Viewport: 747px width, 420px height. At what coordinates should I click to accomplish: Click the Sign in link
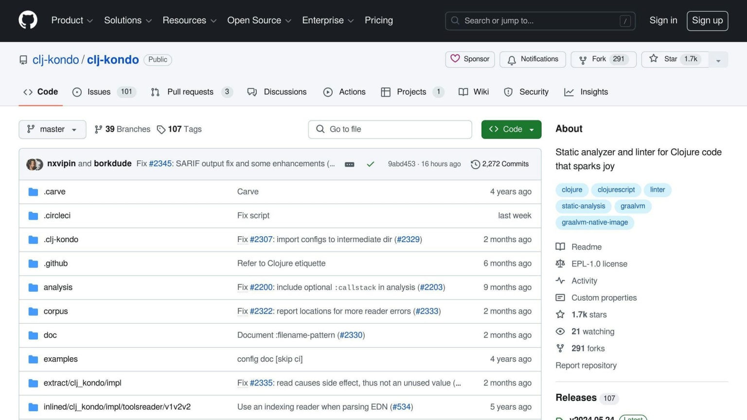663,20
